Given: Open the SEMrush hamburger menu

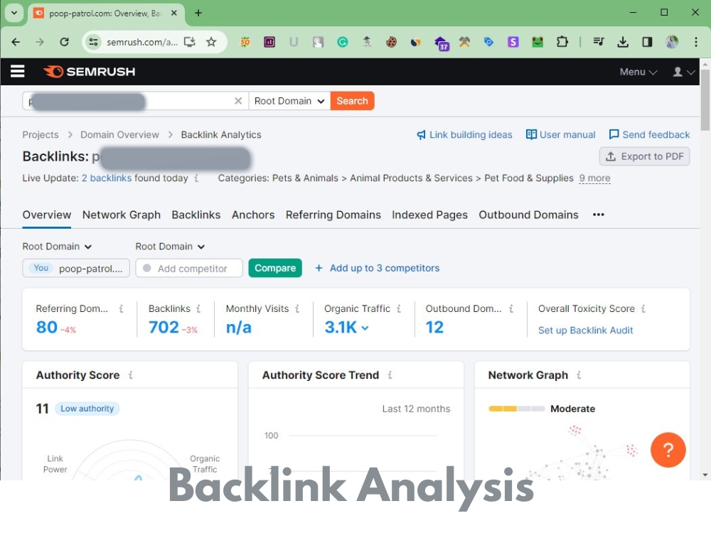Looking at the screenshot, I should pos(17,71).
